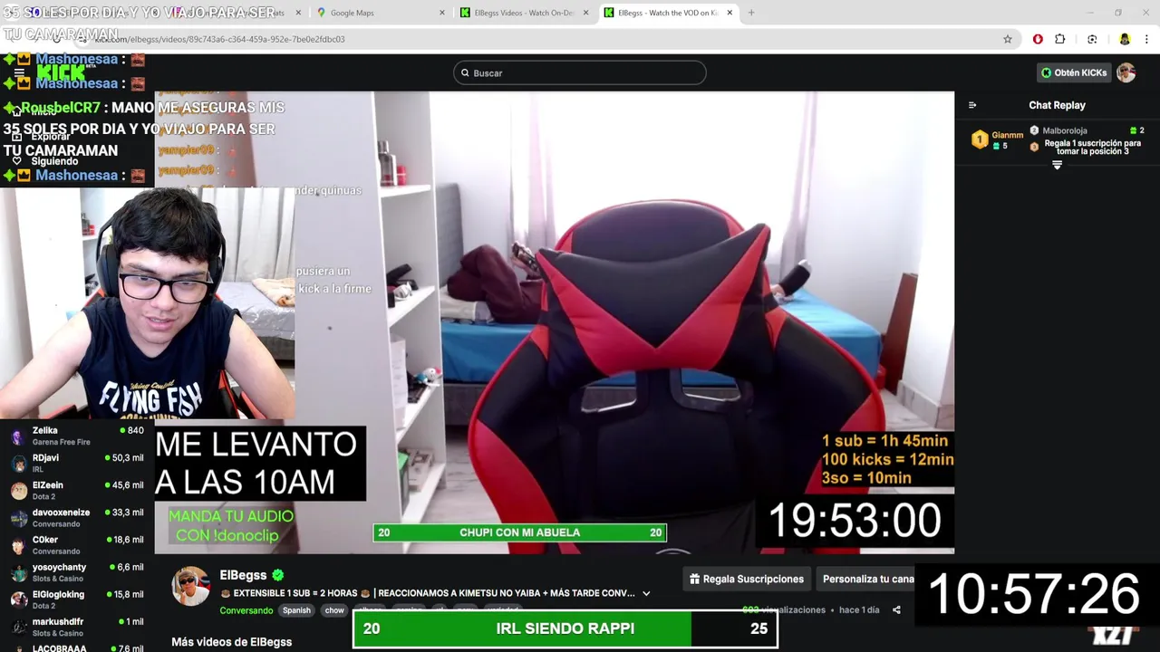Close the ElBegss Videos tab
This screenshot has width=1160, height=652.
[x=585, y=13]
